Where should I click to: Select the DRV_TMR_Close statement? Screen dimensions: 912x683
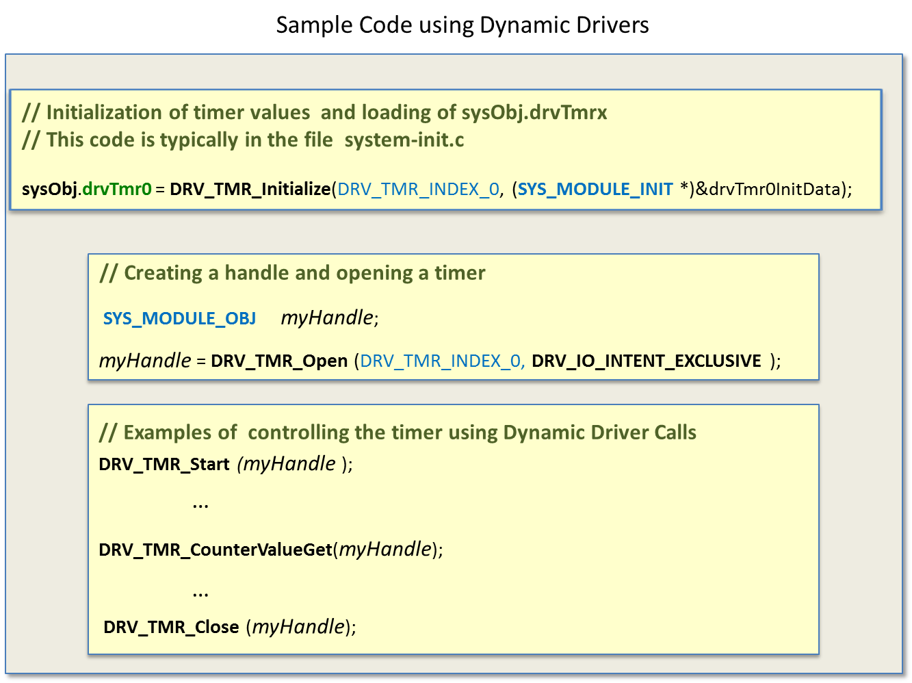tap(172, 626)
